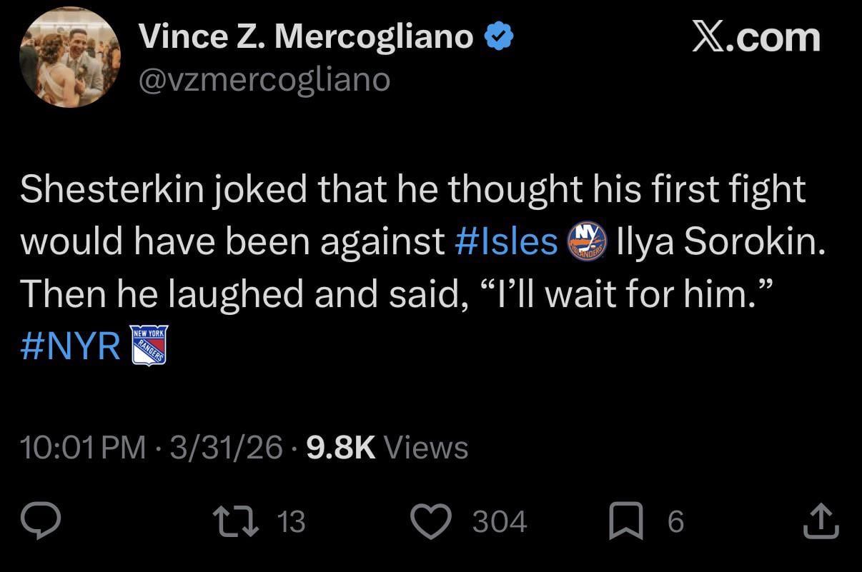Screen dimensions: 862x572
Task: Click the @vzmercogliano handle
Action: tap(264, 79)
